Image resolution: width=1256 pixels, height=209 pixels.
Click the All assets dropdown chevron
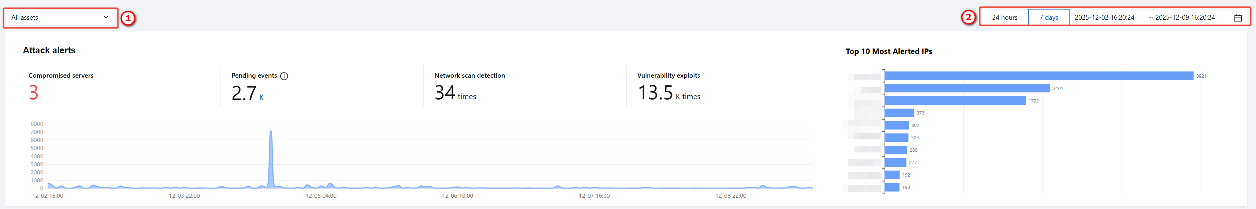pos(106,17)
